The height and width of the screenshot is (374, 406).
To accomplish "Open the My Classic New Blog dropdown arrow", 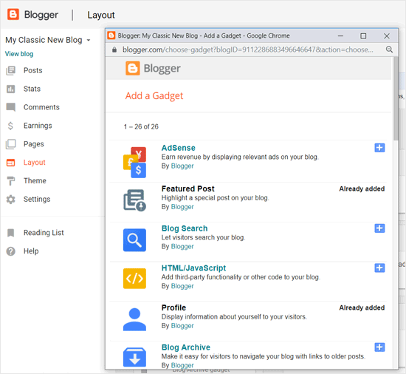I will 89,40.
